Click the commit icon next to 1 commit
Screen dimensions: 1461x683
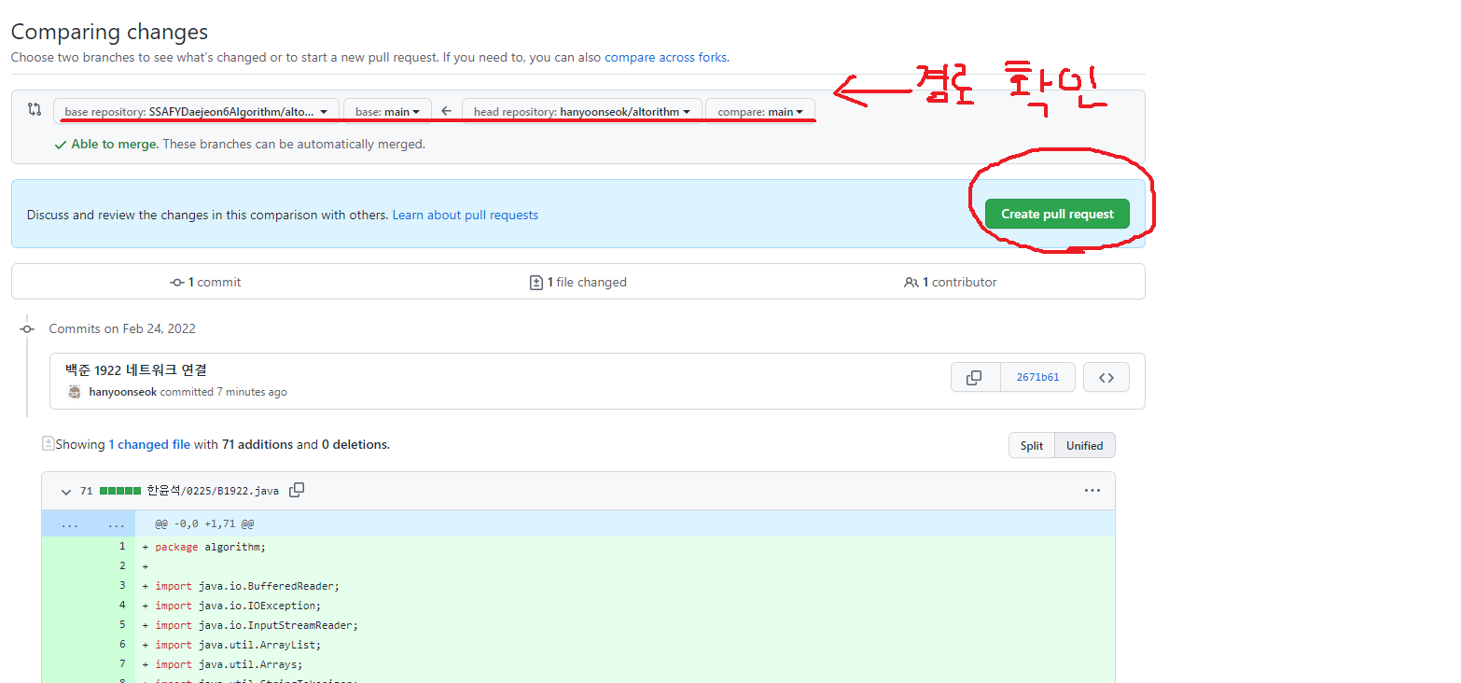pos(176,282)
